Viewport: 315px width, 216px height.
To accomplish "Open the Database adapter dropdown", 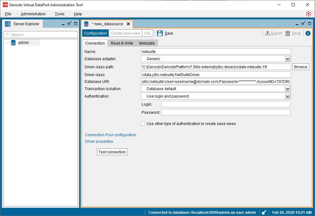I will 288,59.
